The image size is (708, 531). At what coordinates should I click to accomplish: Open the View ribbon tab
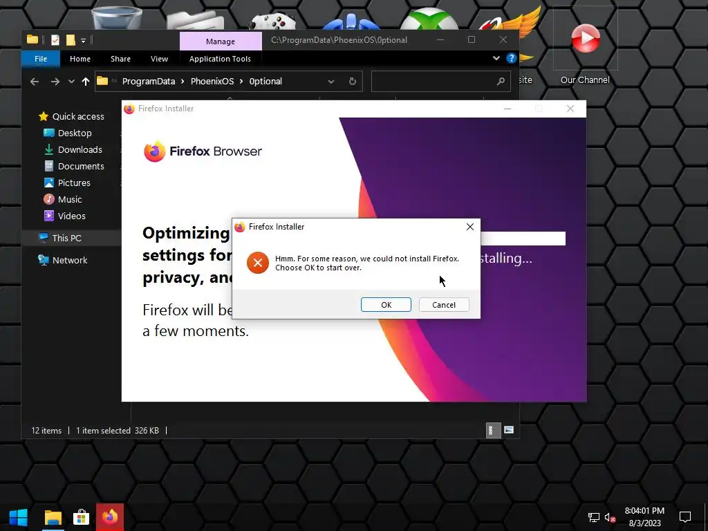(159, 59)
